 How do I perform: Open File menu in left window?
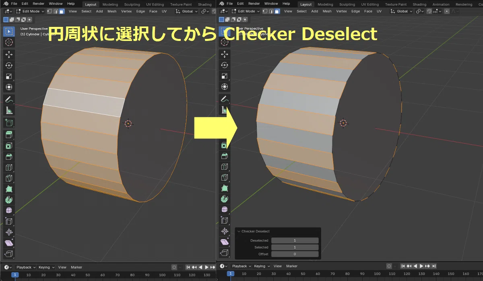(14, 4)
